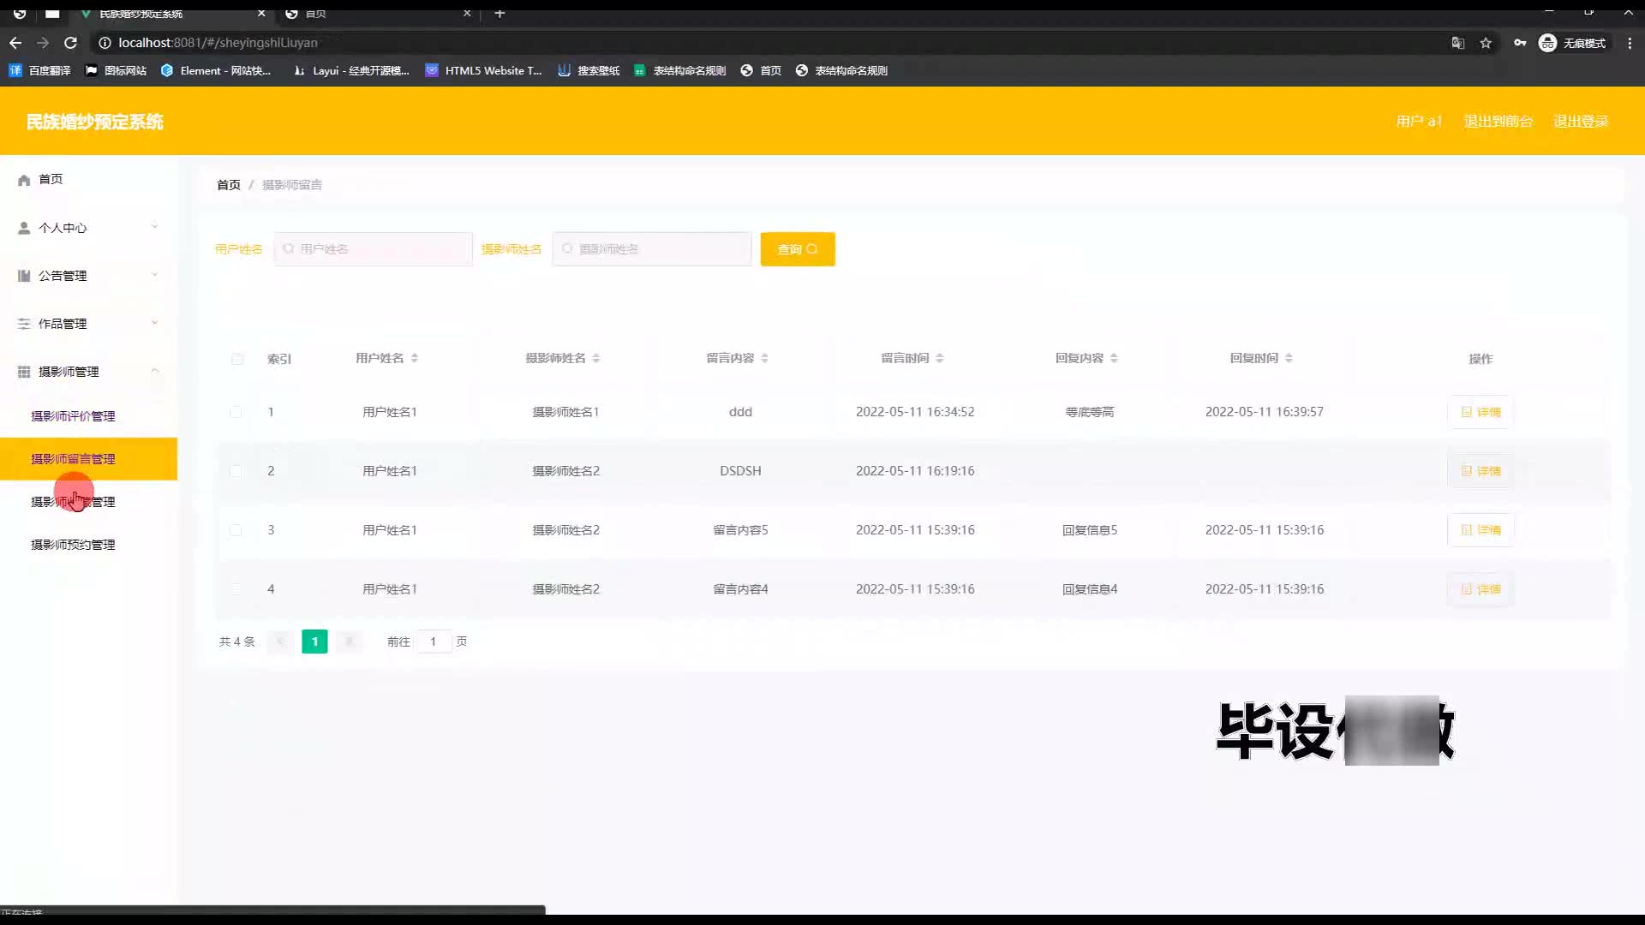Open the 摄影师评价管理 menu item
The height and width of the screenshot is (925, 1645).
(x=73, y=416)
